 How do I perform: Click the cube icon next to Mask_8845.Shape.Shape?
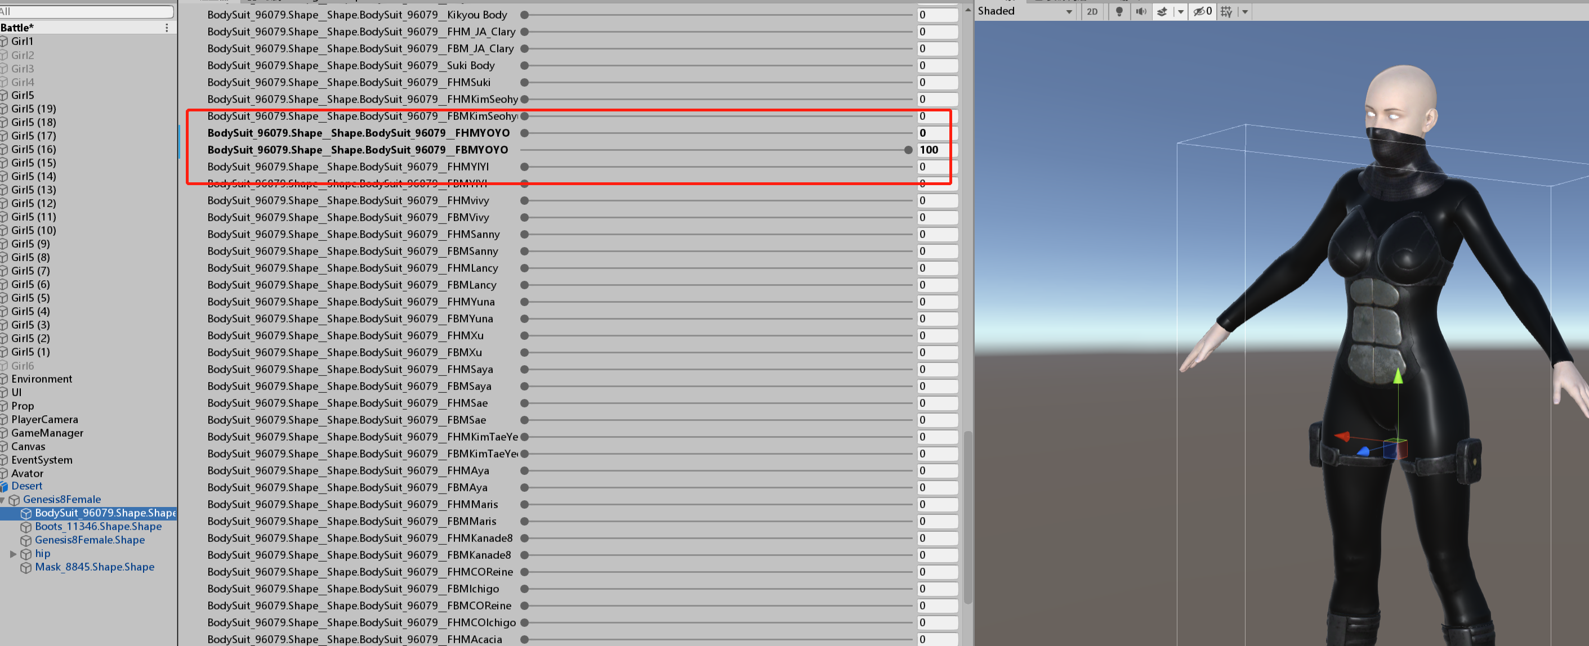(x=26, y=567)
